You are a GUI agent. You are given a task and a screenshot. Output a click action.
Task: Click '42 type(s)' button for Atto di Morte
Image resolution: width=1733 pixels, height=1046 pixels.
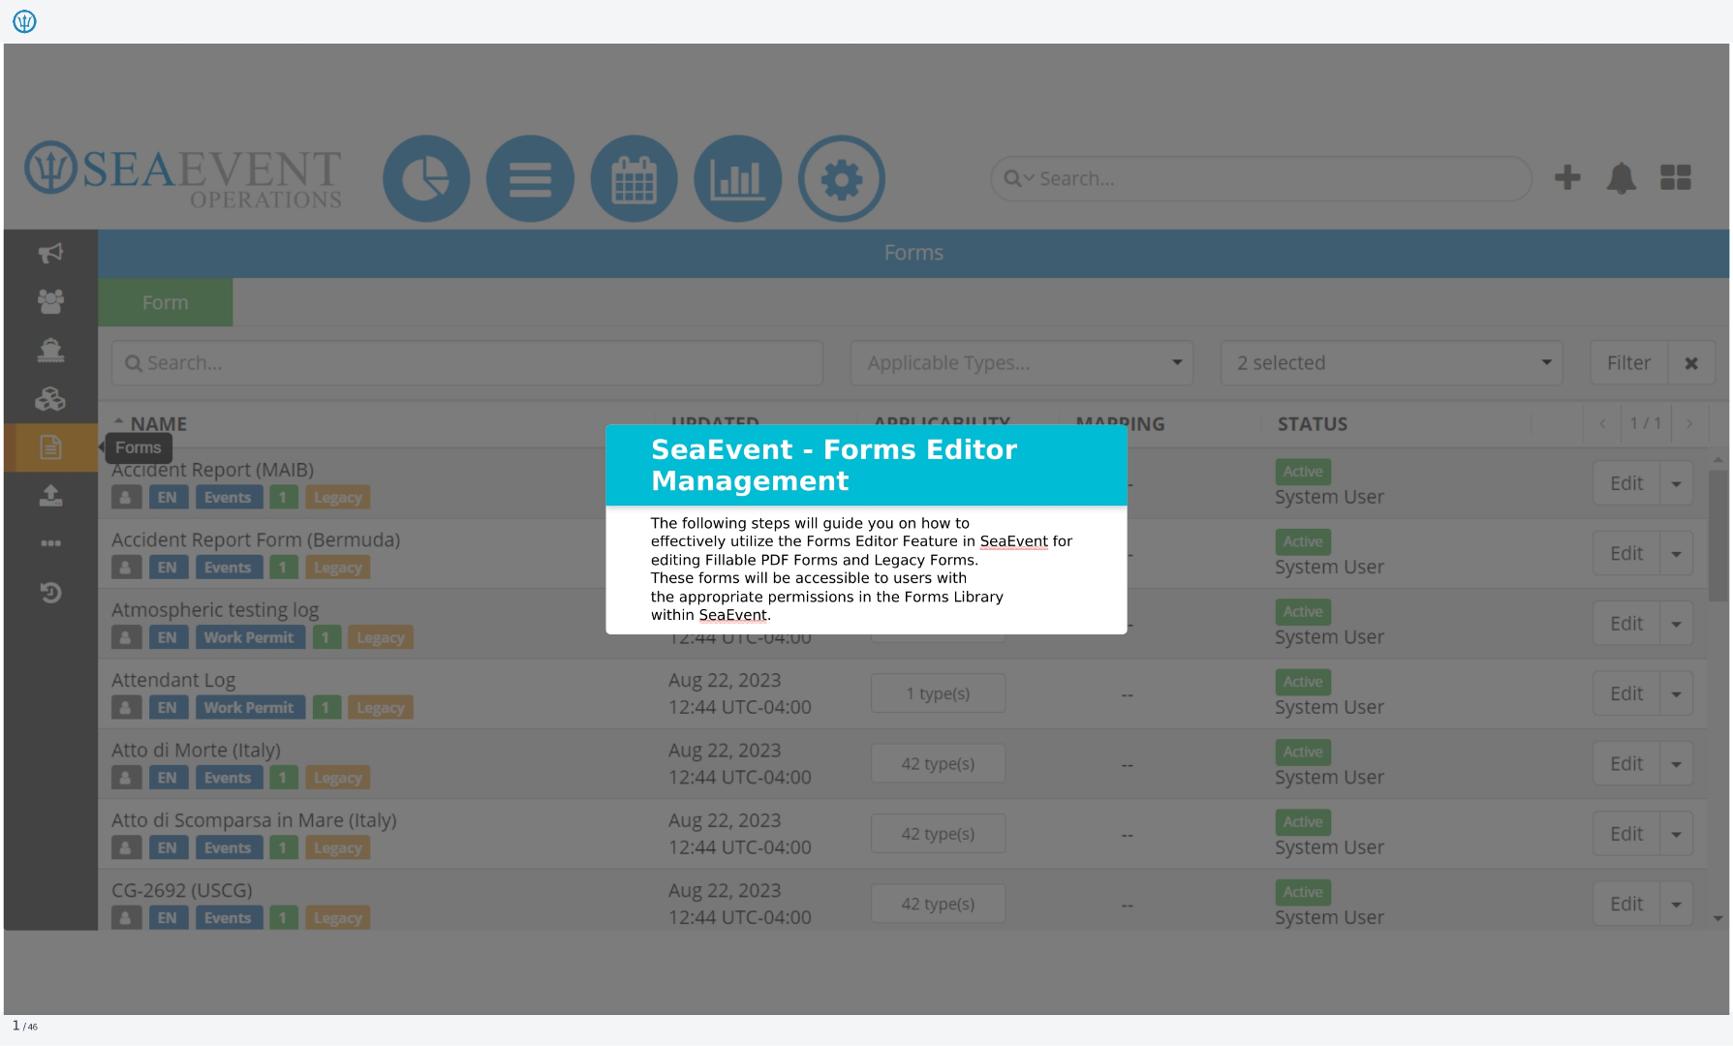click(x=938, y=764)
